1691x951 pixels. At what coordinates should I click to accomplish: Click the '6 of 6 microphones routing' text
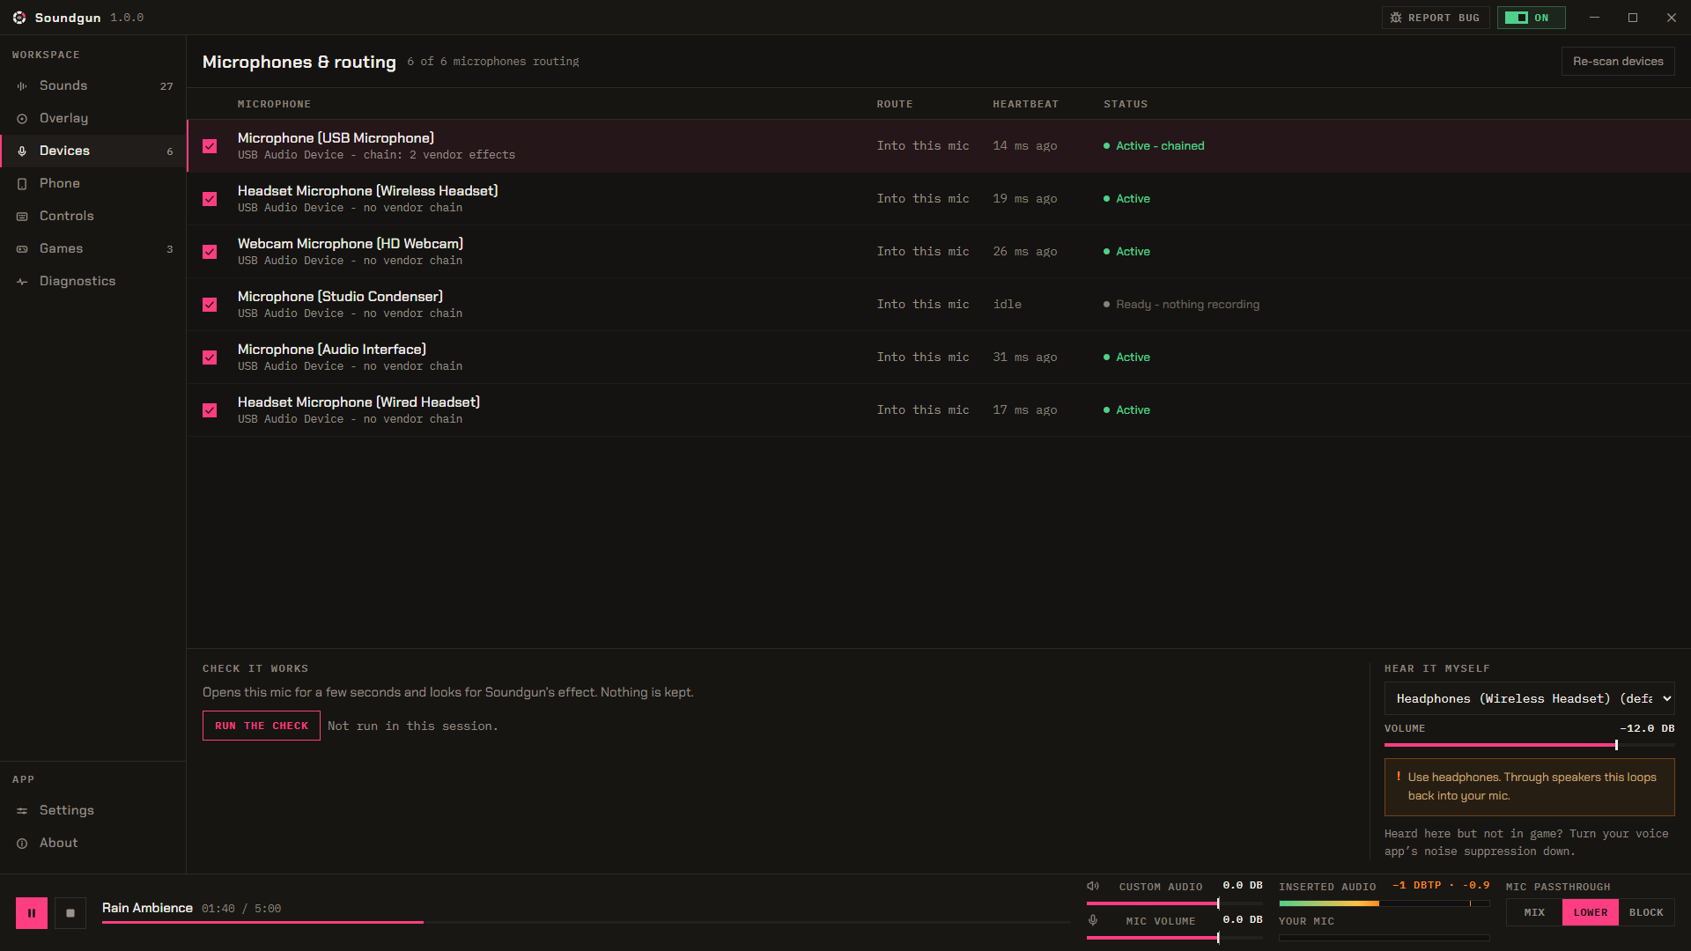tap(493, 62)
